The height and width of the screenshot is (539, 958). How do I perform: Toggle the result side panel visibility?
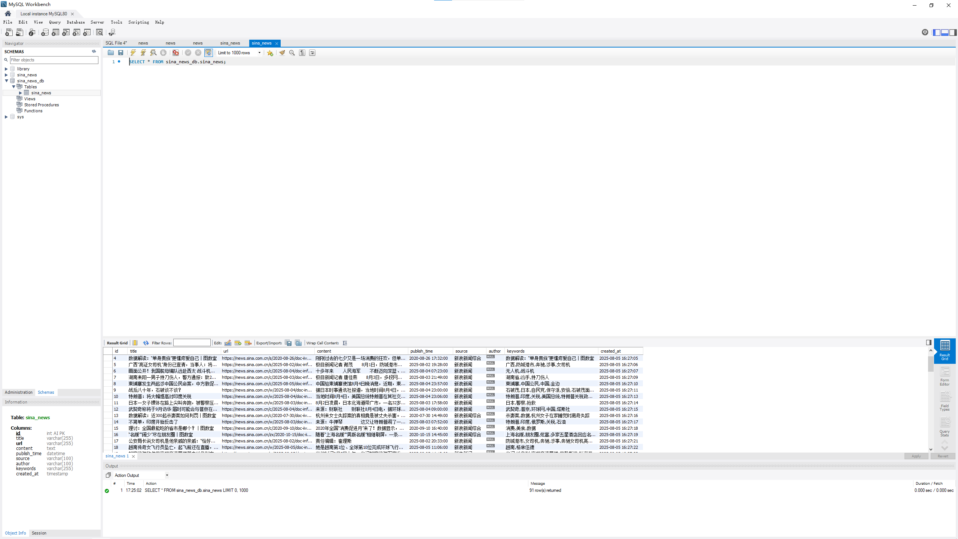pos(929,342)
